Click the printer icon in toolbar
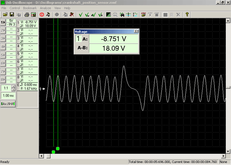Screen dimensions: 231x165 tap(27, 14)
